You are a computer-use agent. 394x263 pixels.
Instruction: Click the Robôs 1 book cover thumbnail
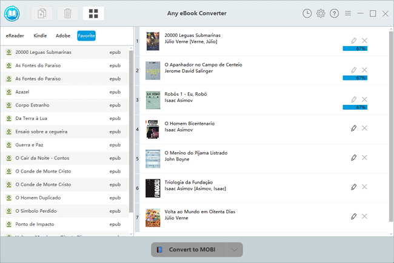coord(152,100)
